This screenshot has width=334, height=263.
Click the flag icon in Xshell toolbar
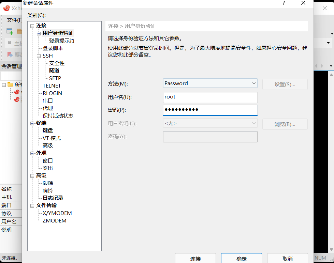pos(10,55)
